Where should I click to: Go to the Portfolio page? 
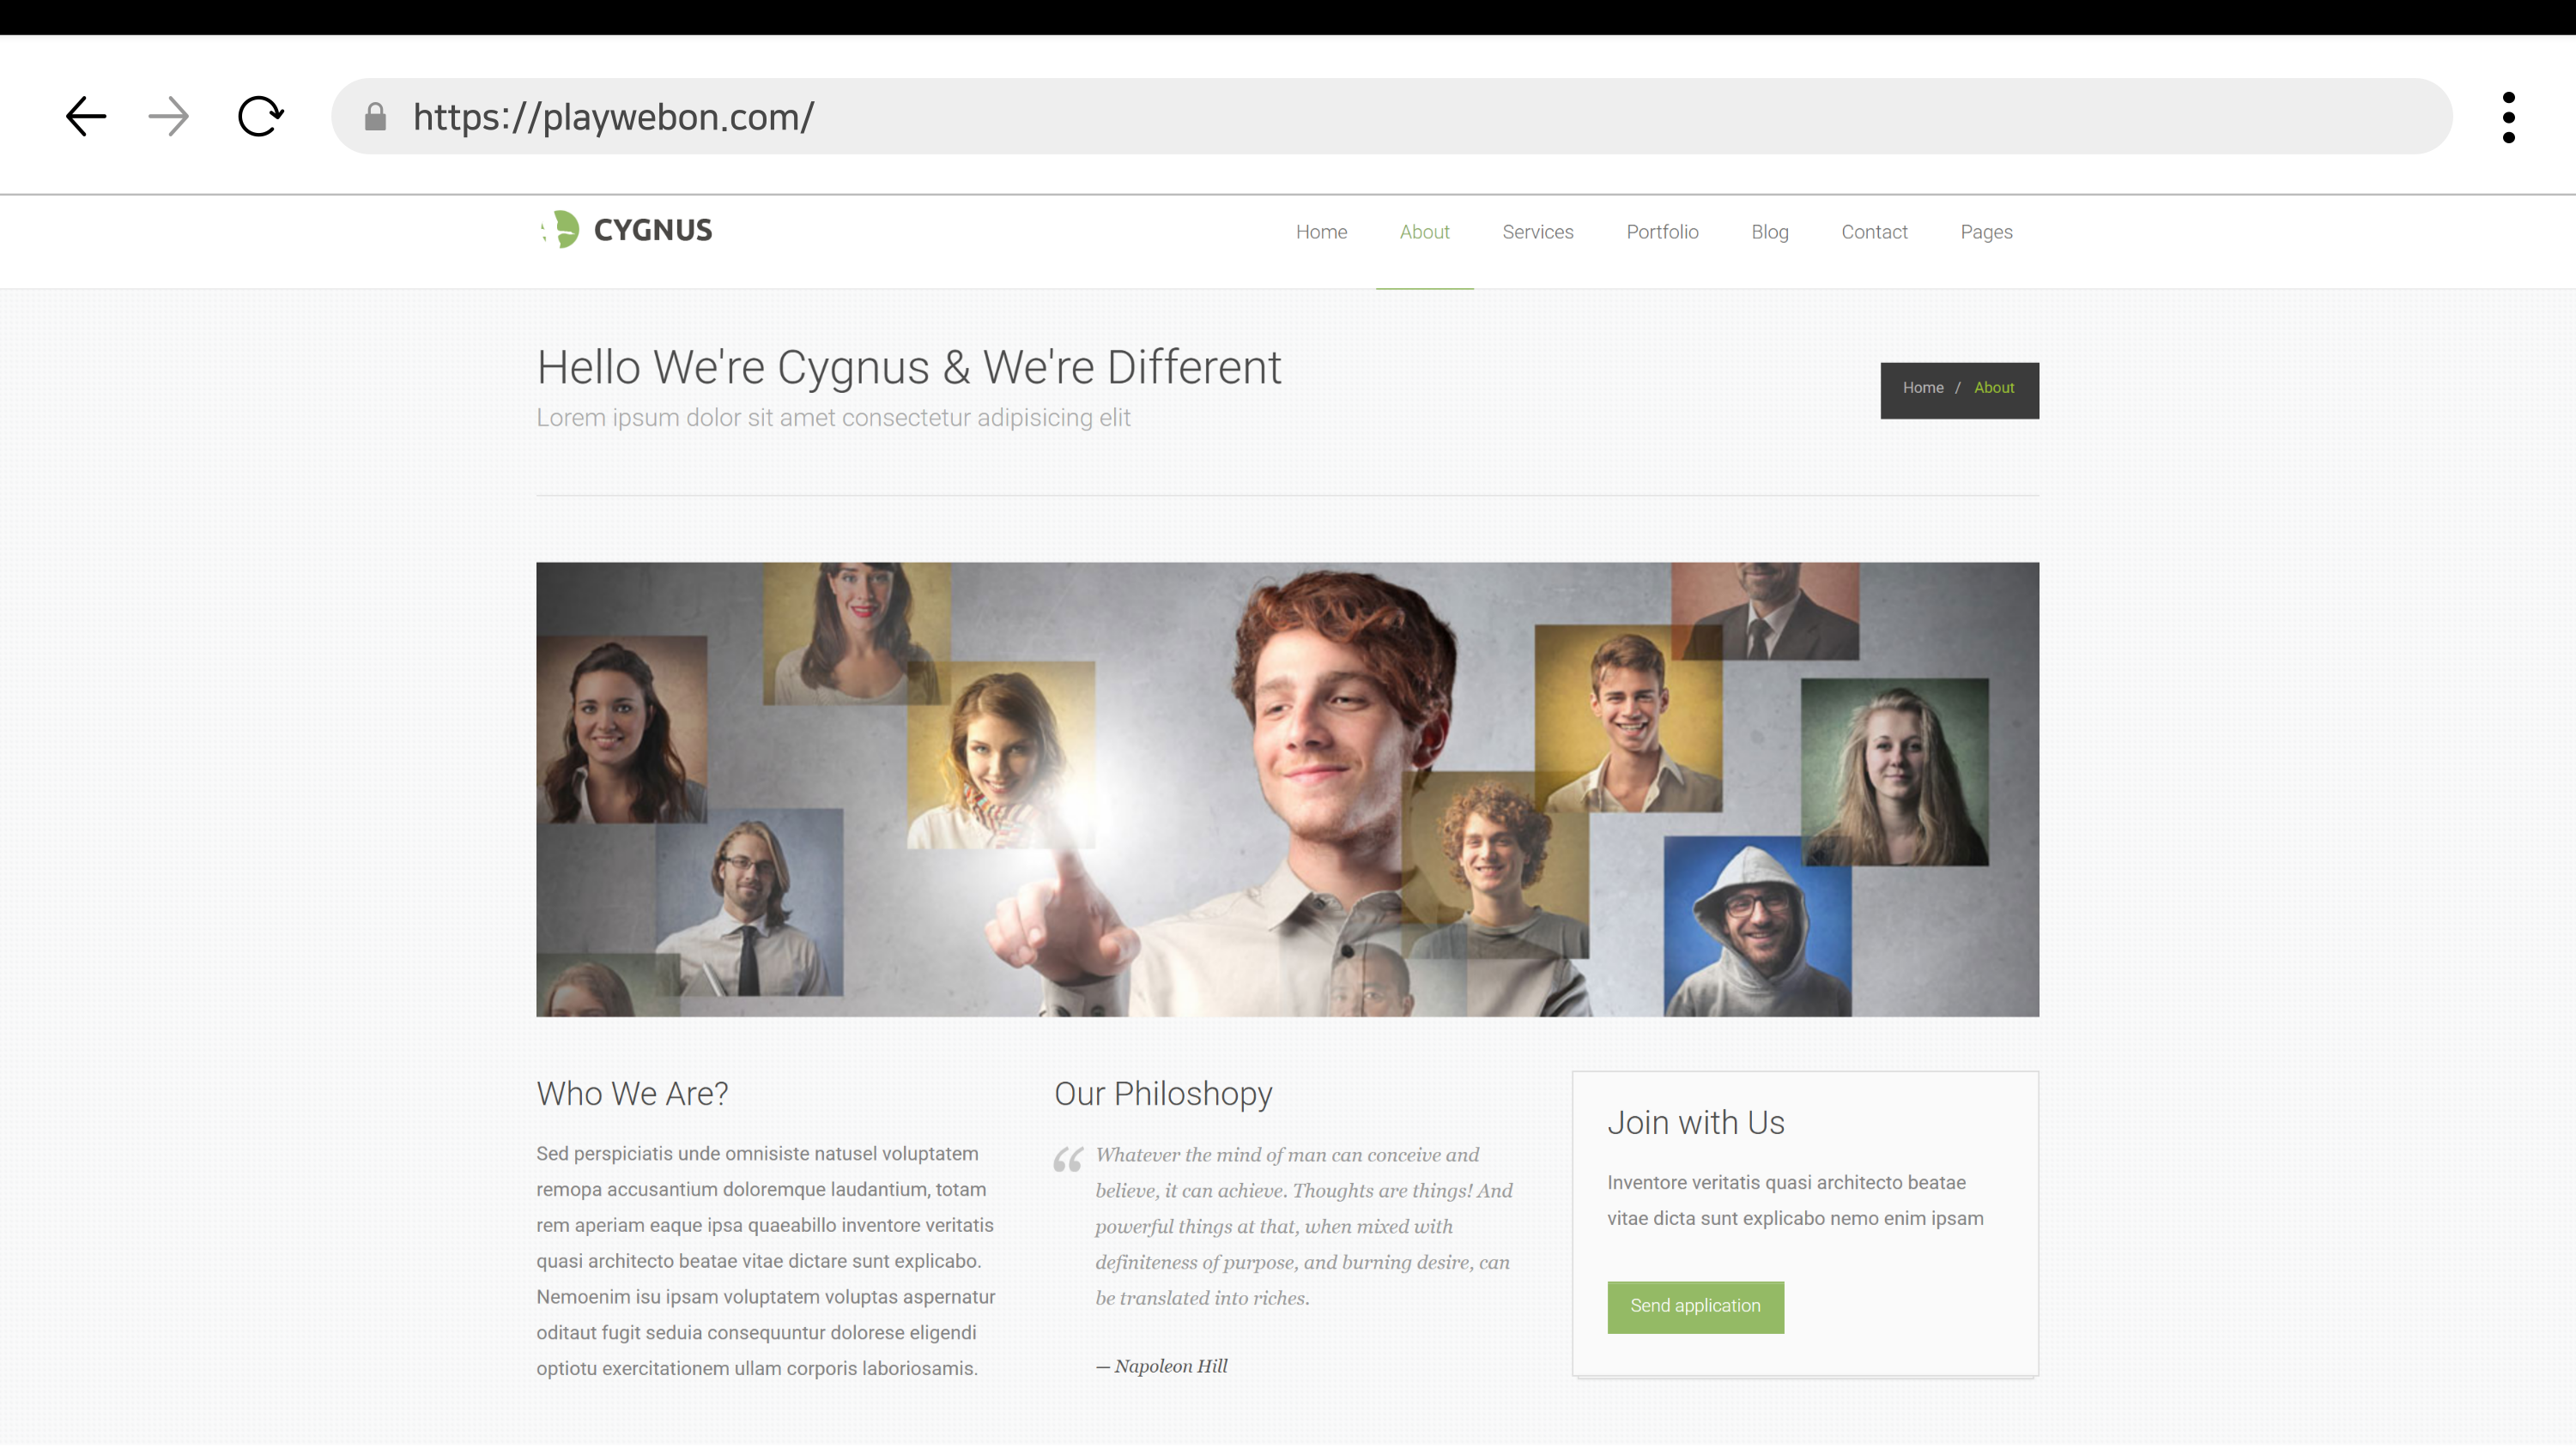tap(1662, 232)
